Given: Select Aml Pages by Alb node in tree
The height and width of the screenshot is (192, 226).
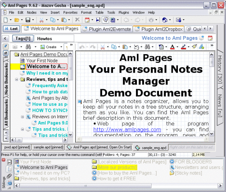Looking at the screenshot, I should click(50, 98).
